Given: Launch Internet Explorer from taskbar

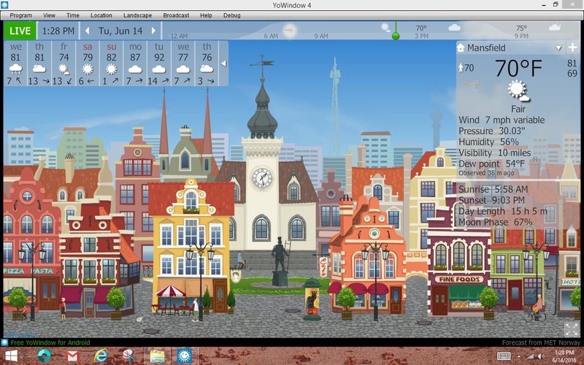Looking at the screenshot, I should pyautogui.click(x=101, y=356).
